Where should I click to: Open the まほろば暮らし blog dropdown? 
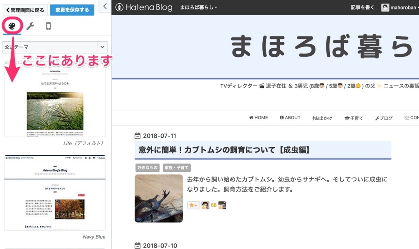point(198,7)
